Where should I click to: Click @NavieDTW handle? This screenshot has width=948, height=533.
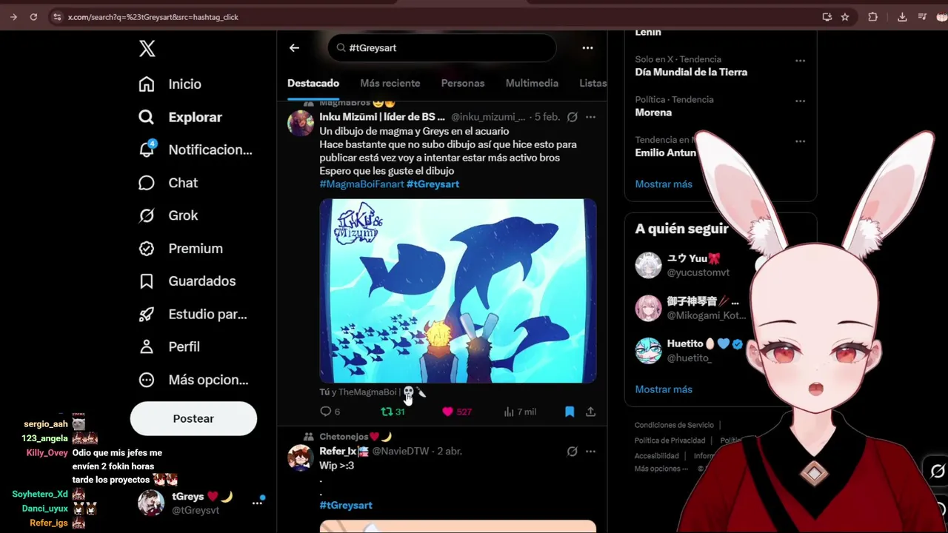pos(400,451)
